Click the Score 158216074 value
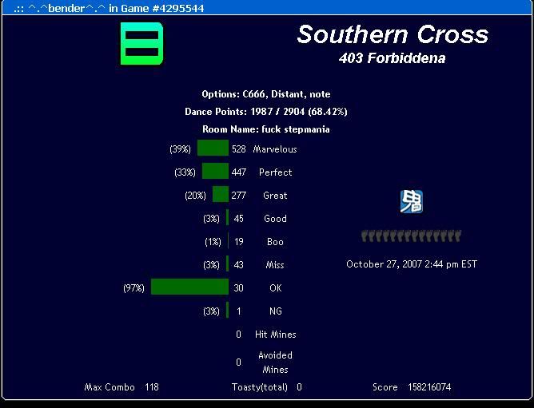Image resolution: width=534 pixels, height=408 pixels. click(429, 387)
